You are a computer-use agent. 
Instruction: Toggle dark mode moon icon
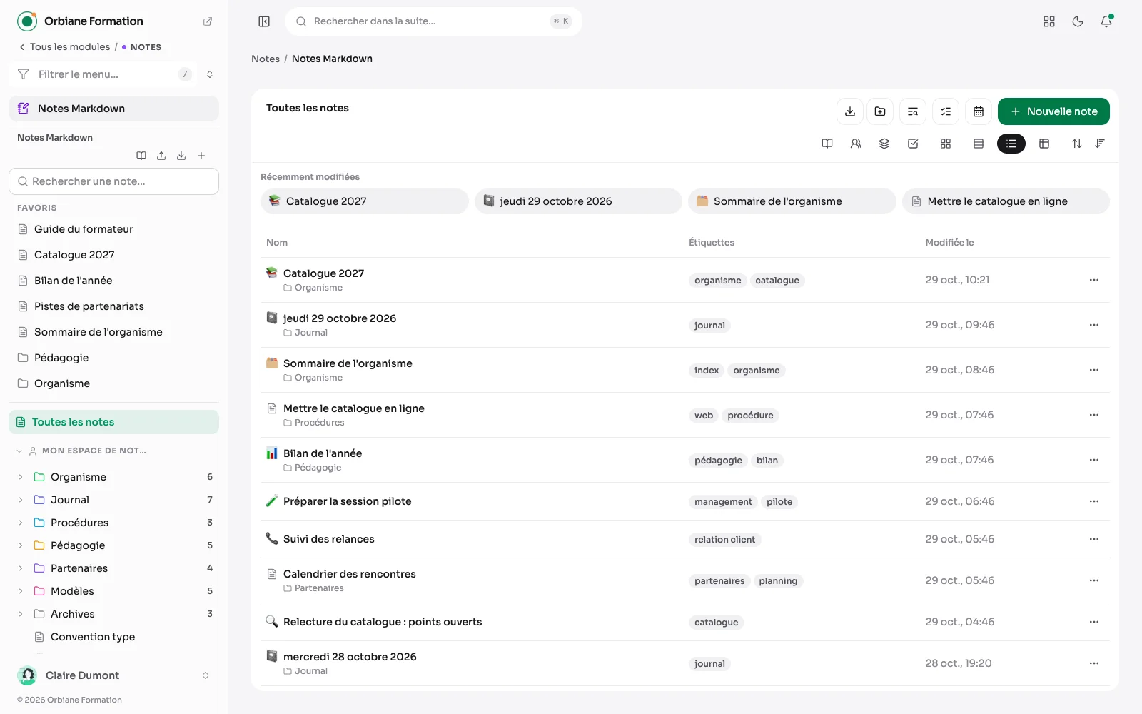point(1078,21)
